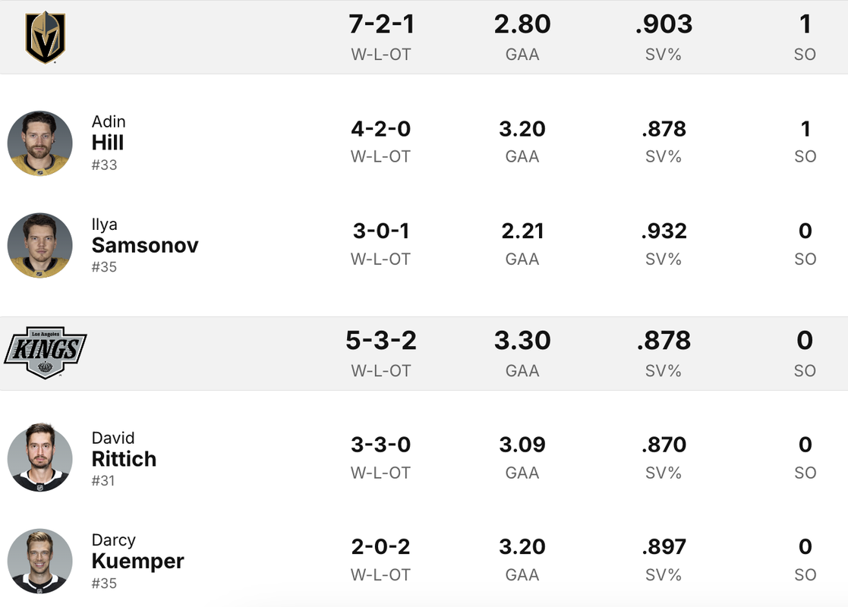The image size is (848, 607).
Task: Select the David Rittich name link
Action: coord(124,448)
